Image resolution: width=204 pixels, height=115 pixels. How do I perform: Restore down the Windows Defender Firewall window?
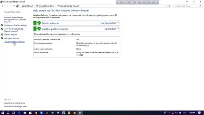[x=194, y=2]
